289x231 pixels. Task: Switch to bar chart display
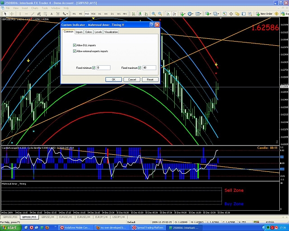pos(134,14)
